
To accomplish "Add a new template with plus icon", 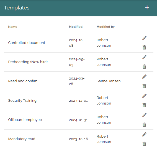I will [x=147, y=8].
